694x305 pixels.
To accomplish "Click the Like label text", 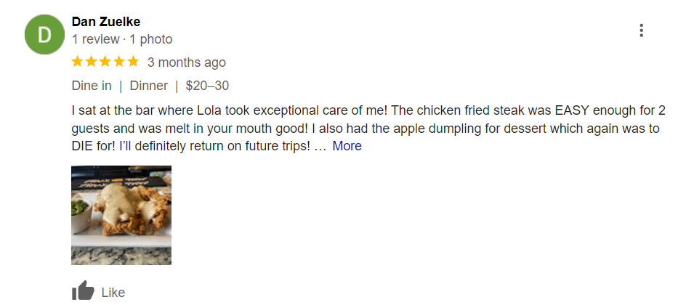I will (113, 292).
